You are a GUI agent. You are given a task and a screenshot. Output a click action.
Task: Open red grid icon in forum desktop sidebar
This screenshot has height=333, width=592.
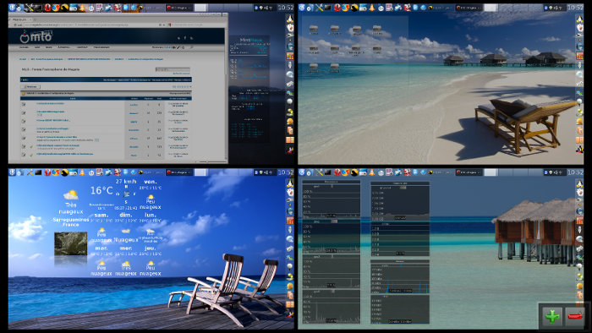289,56
